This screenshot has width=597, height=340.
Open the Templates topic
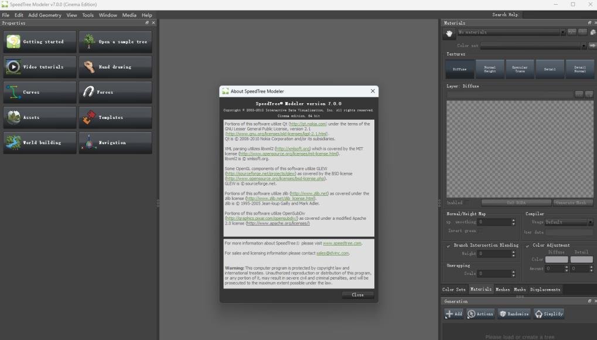[115, 117]
